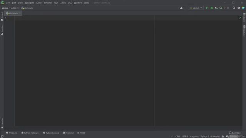
Task: Click the demo breadcrumb in navigation bar
Action: 5,8
